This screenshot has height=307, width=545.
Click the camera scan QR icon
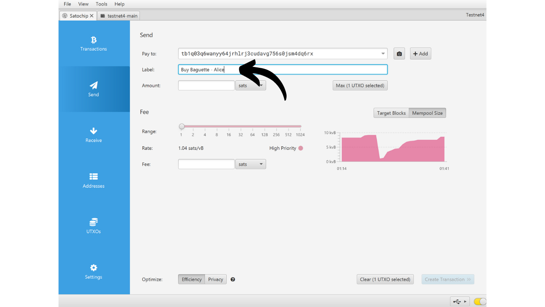399,54
